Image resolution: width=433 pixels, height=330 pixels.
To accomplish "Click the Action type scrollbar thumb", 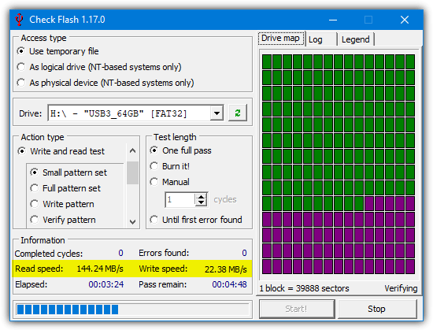I will (132, 172).
